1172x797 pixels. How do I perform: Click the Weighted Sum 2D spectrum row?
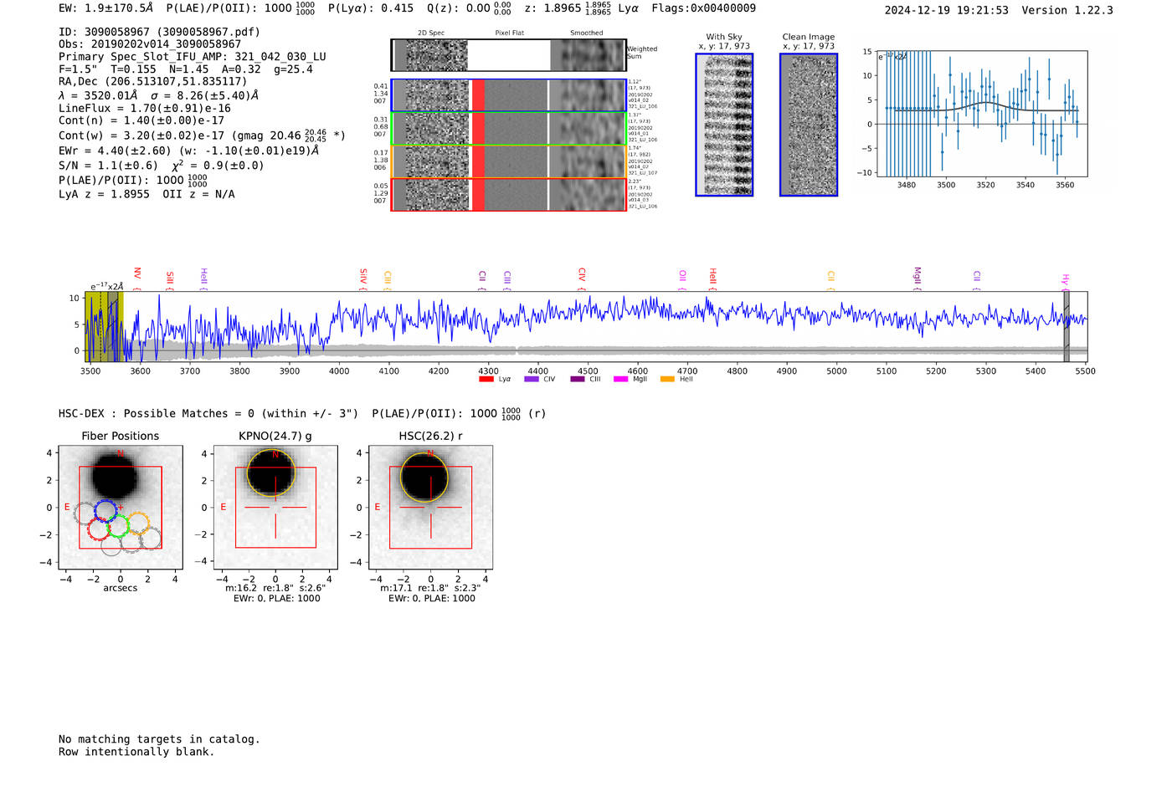[509, 55]
